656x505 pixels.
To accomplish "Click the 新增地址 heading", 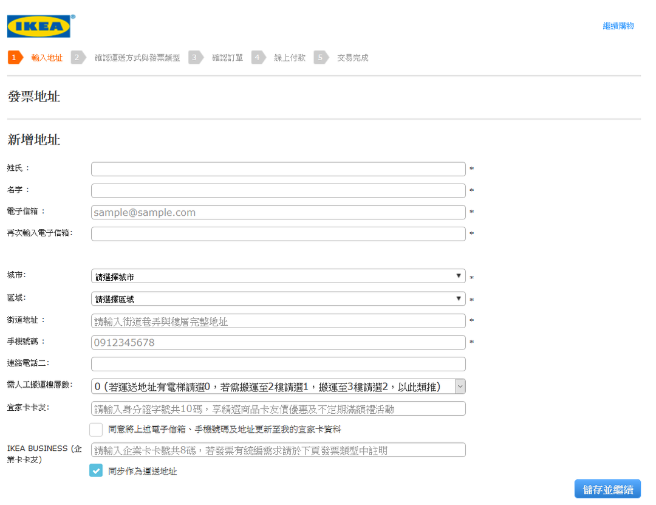I will (x=34, y=139).
